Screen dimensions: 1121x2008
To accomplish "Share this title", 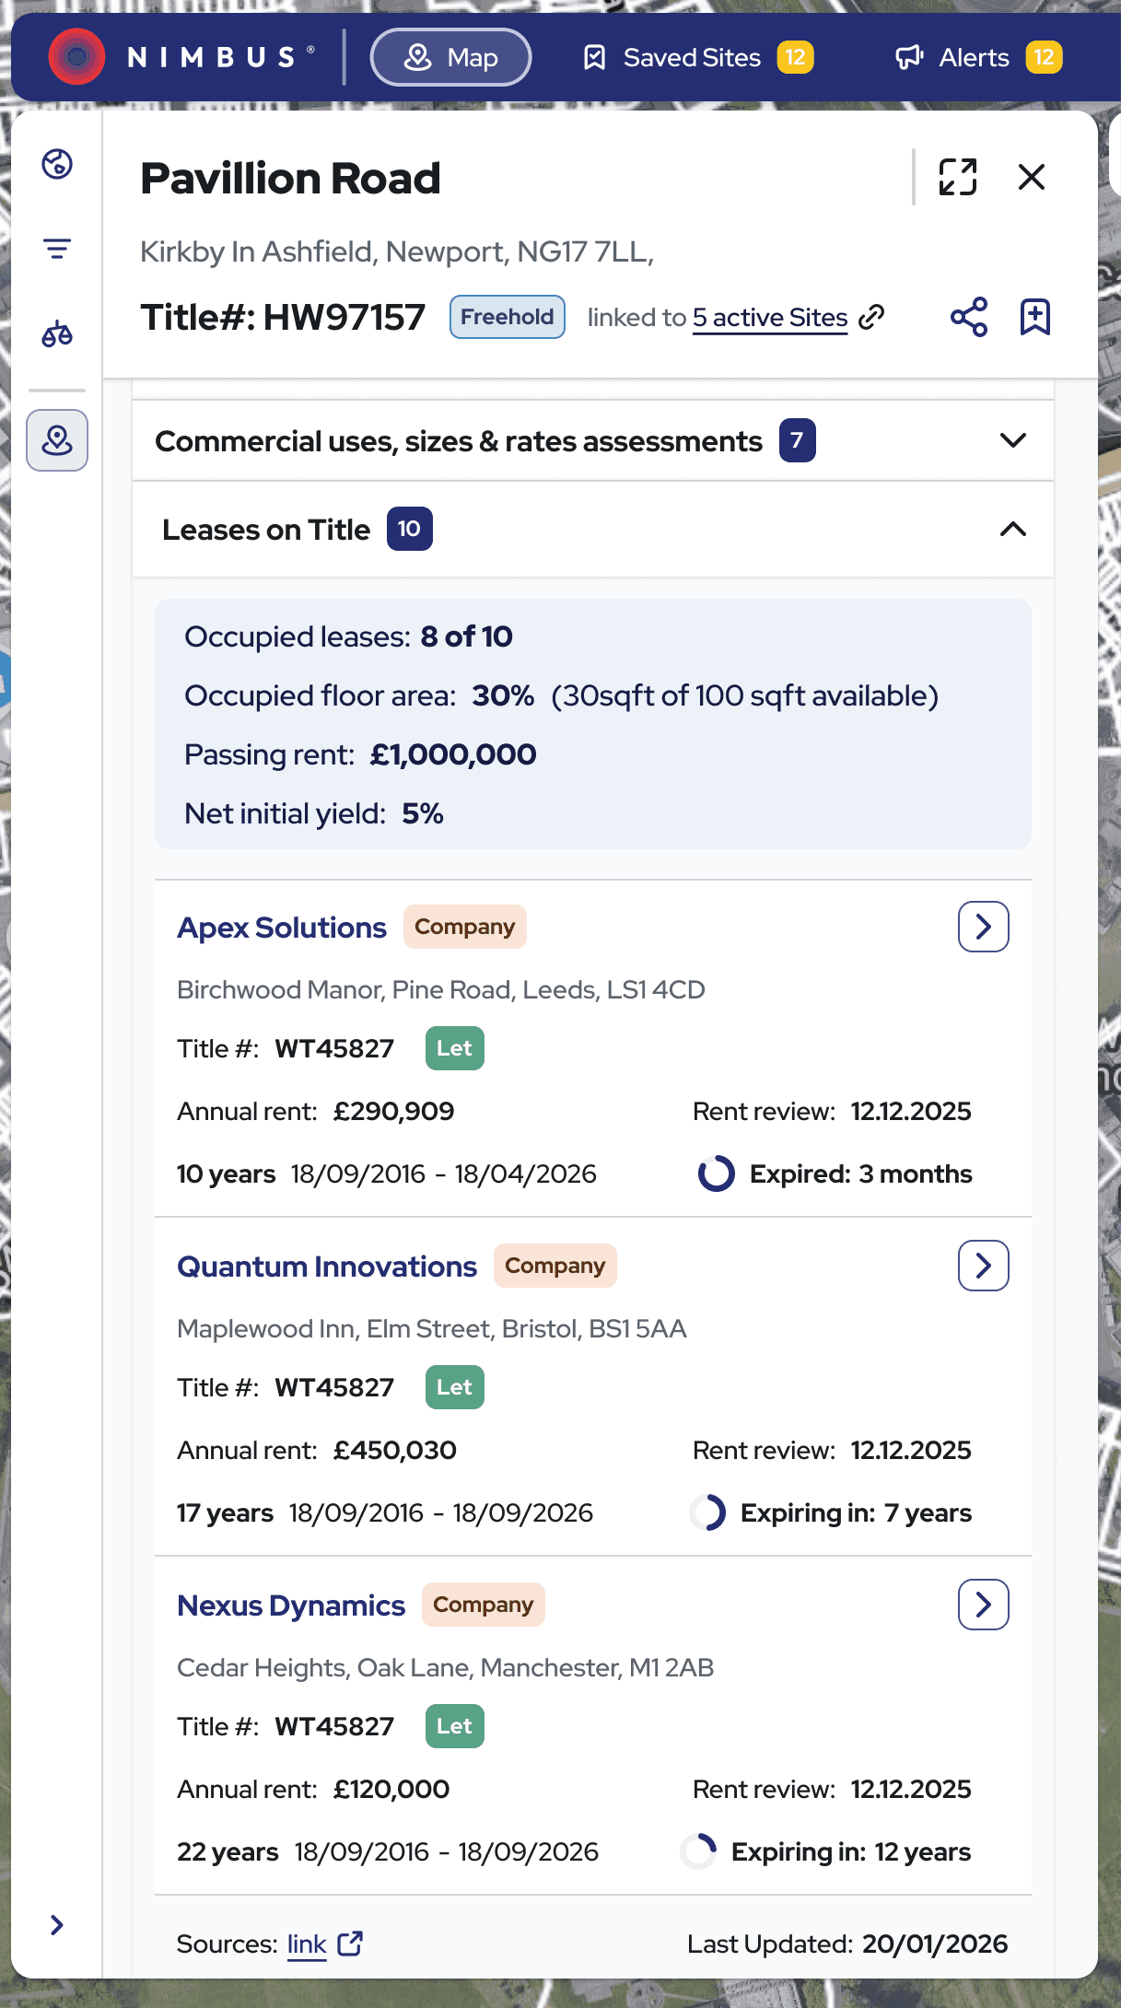I will [x=969, y=317].
